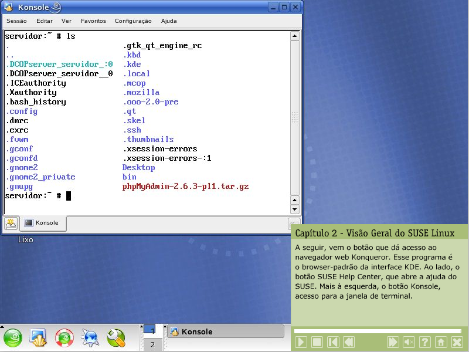Open the SUSE start menu

coord(13,337)
